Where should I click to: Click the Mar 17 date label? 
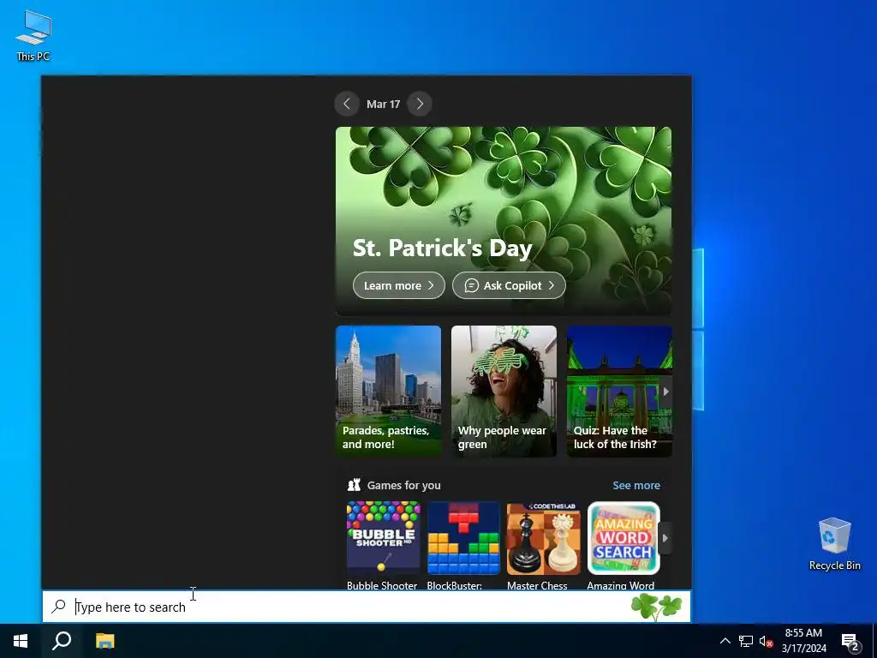[x=383, y=104]
